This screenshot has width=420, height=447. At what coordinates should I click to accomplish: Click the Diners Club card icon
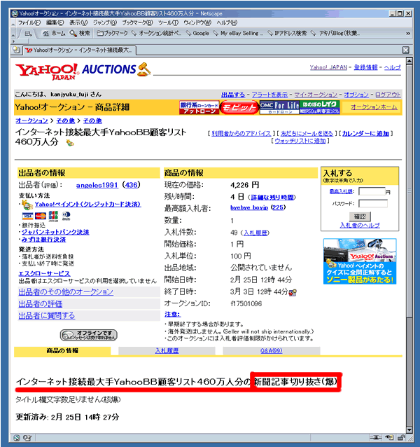point(66,216)
